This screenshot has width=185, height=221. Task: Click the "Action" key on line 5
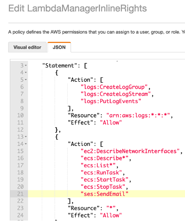pos(80,80)
